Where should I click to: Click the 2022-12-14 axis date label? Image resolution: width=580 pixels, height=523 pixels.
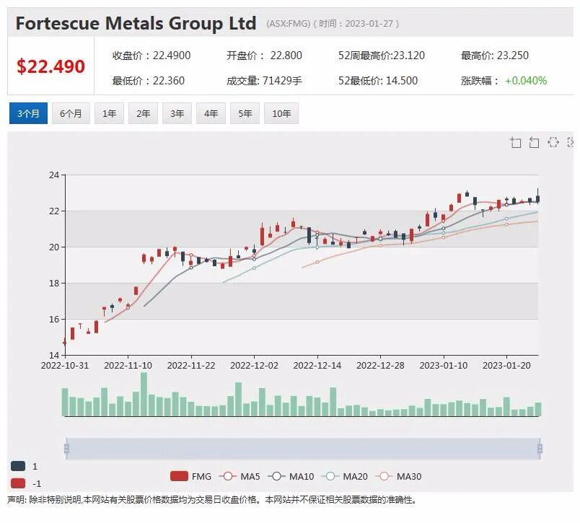point(317,366)
